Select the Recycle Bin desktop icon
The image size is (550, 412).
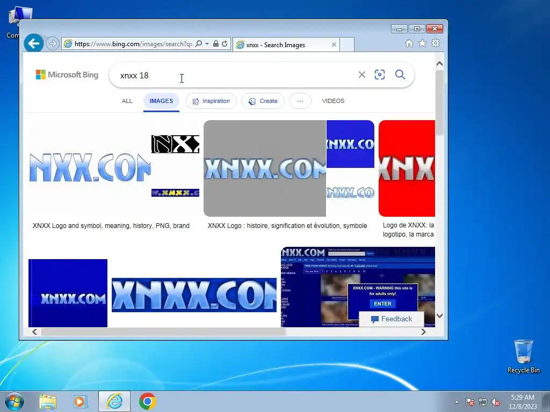coord(523,356)
